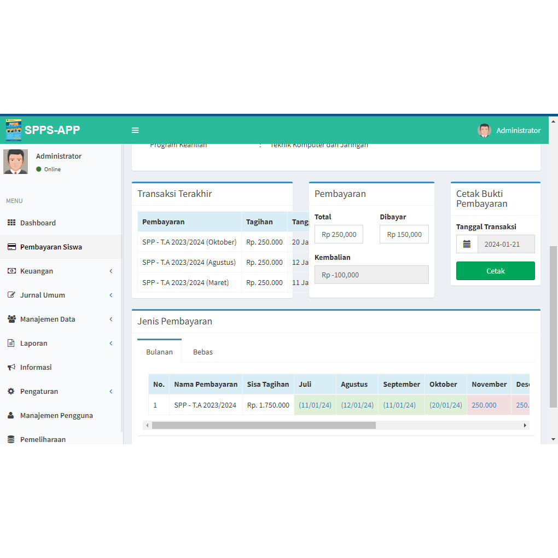Click the page vertical scrollbar thumb
Viewport: 558px width, 558px height.
[553, 327]
